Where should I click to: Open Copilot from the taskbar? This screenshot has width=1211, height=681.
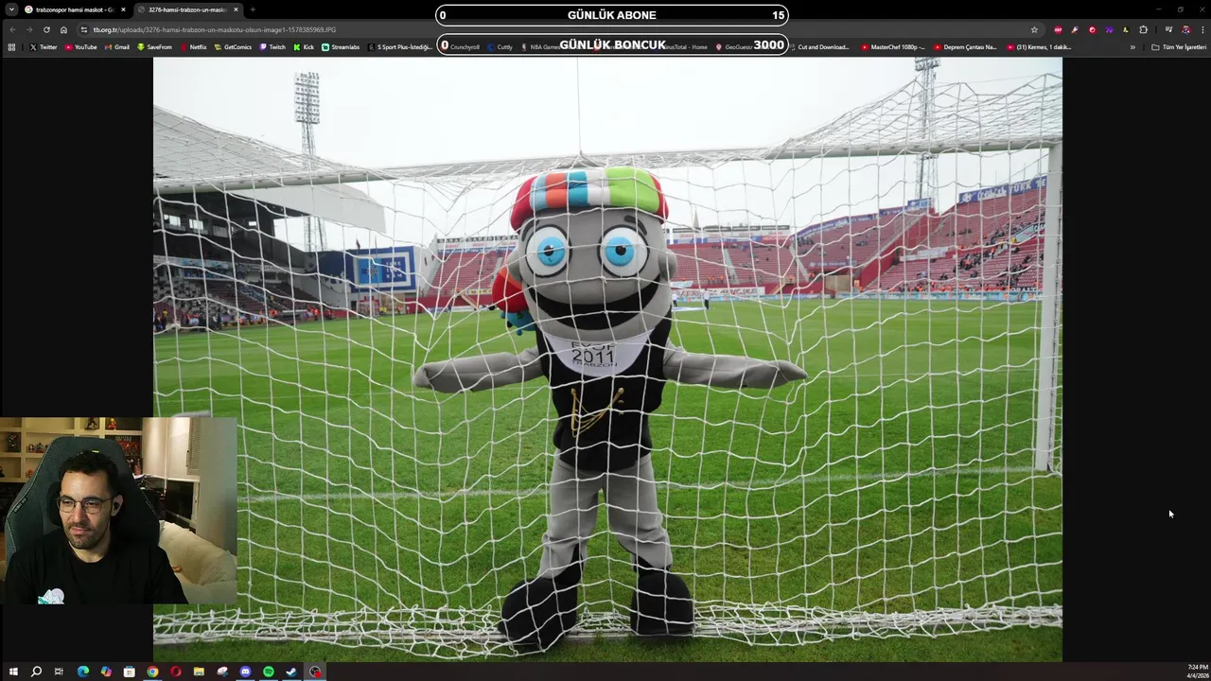(x=106, y=672)
